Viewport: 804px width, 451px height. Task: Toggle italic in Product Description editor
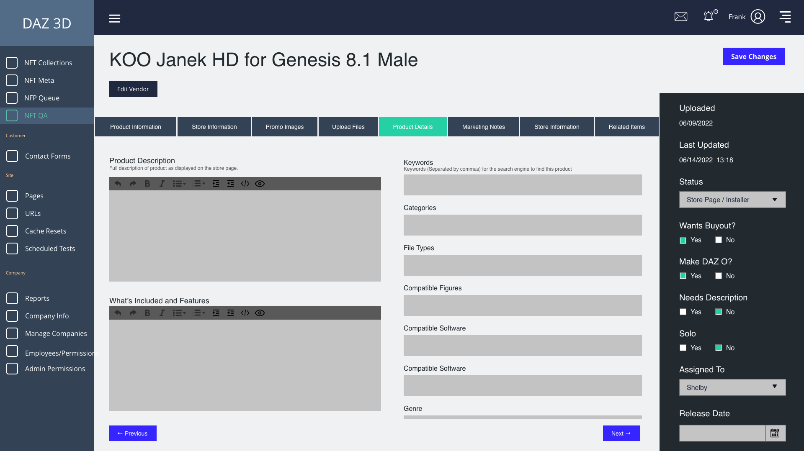point(162,184)
